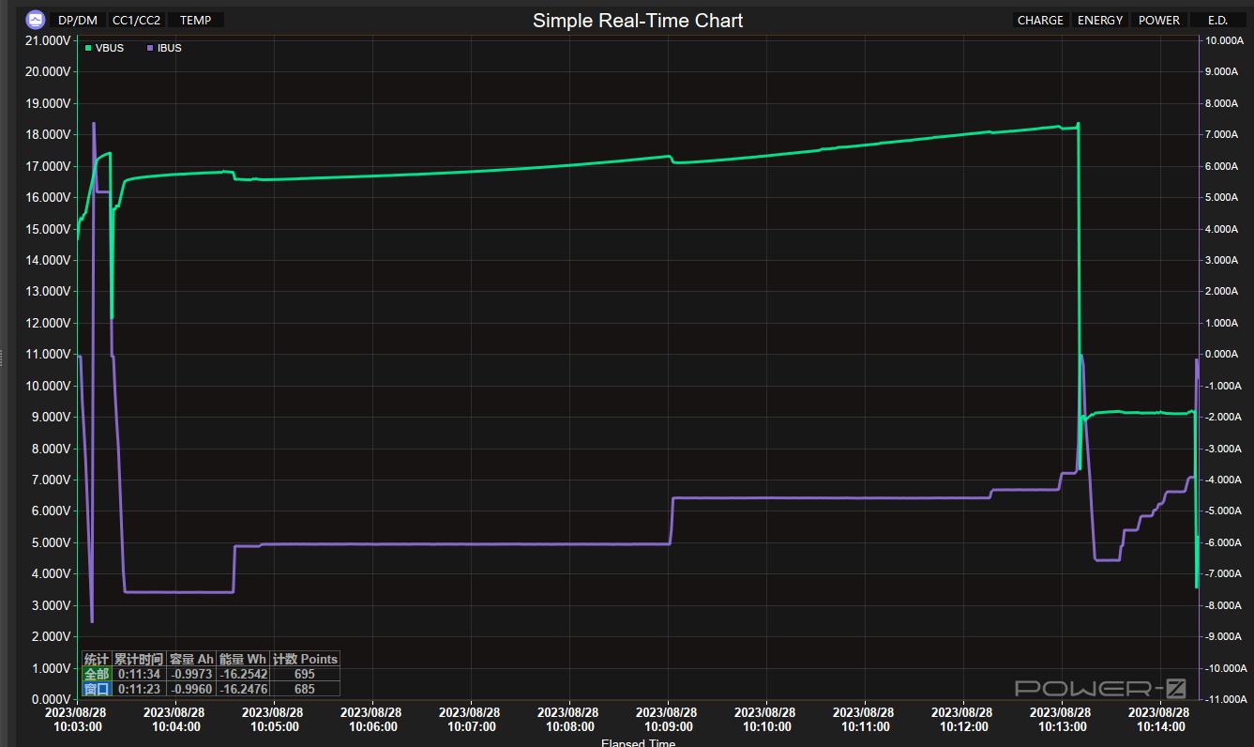The image size is (1254, 747).
Task: Toggle the CC1/CC2 data series
Action: point(136,20)
